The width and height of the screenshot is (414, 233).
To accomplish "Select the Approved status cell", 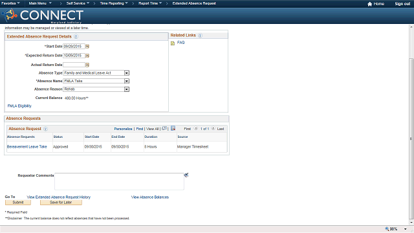I will point(60,147).
